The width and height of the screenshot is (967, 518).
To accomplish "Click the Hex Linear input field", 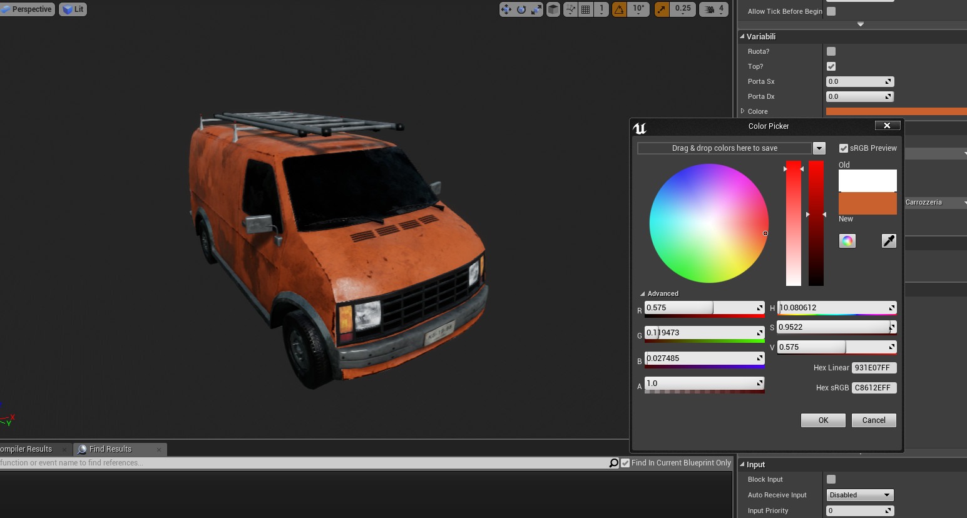I will [x=874, y=368].
